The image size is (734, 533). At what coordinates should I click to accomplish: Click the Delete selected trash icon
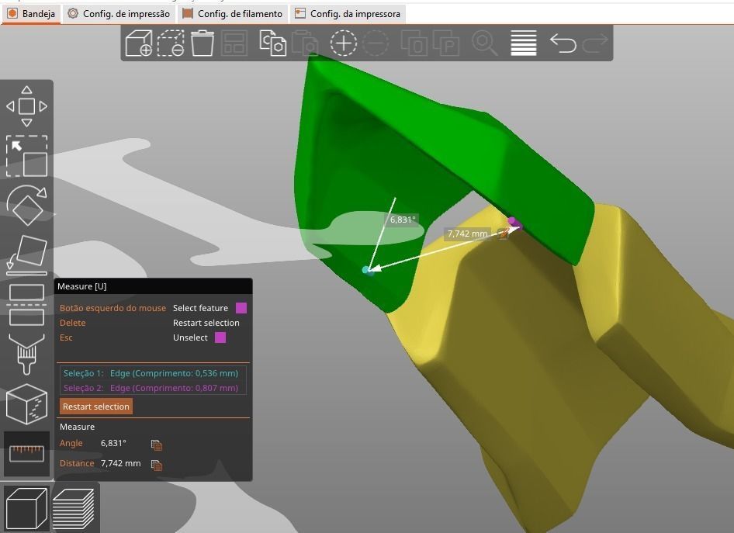click(203, 43)
